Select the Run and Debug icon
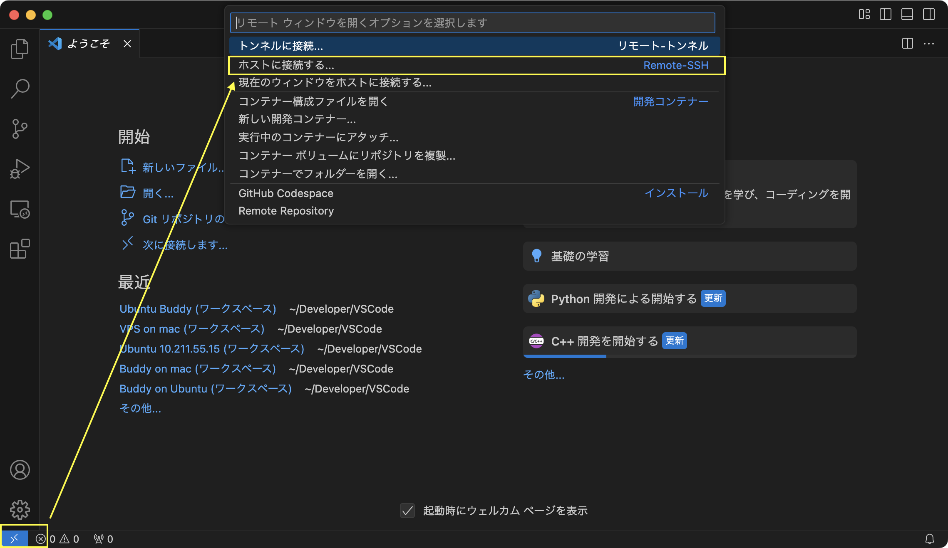This screenshot has height=548, width=948. (x=19, y=168)
